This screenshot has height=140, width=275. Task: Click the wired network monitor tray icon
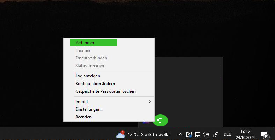point(197,134)
